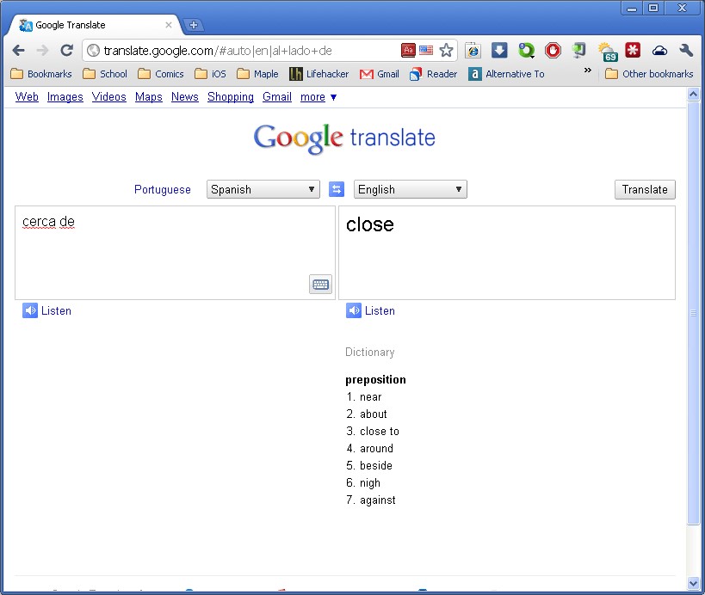Open Chrome settings via the wrench icon
The height and width of the screenshot is (595, 705).
pyautogui.click(x=686, y=51)
